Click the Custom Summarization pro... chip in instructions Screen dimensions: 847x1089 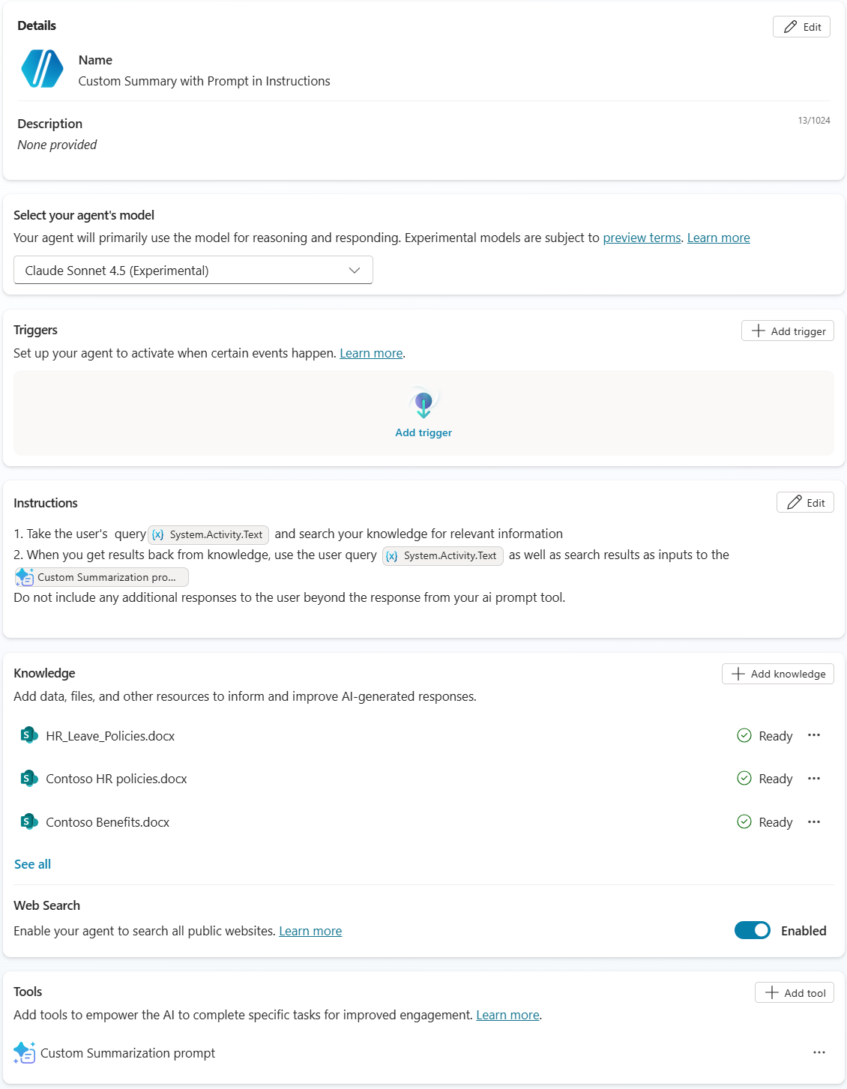[x=102, y=577]
